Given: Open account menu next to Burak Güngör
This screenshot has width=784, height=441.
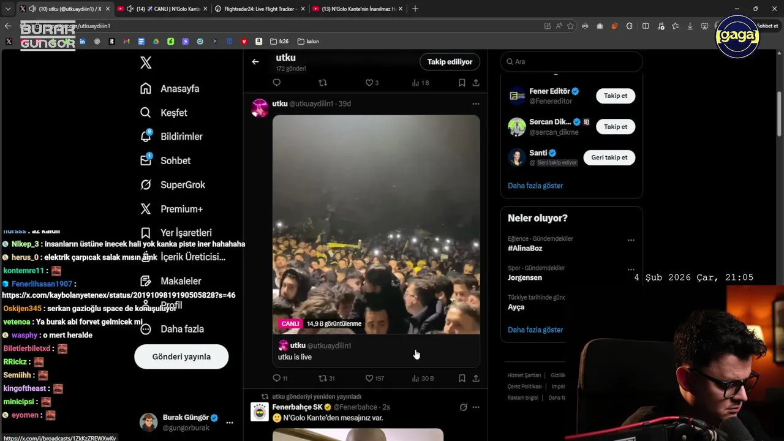Looking at the screenshot, I should 230,423.
